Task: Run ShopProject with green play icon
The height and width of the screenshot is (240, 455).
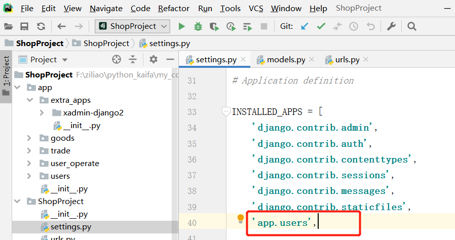Action: [x=182, y=27]
